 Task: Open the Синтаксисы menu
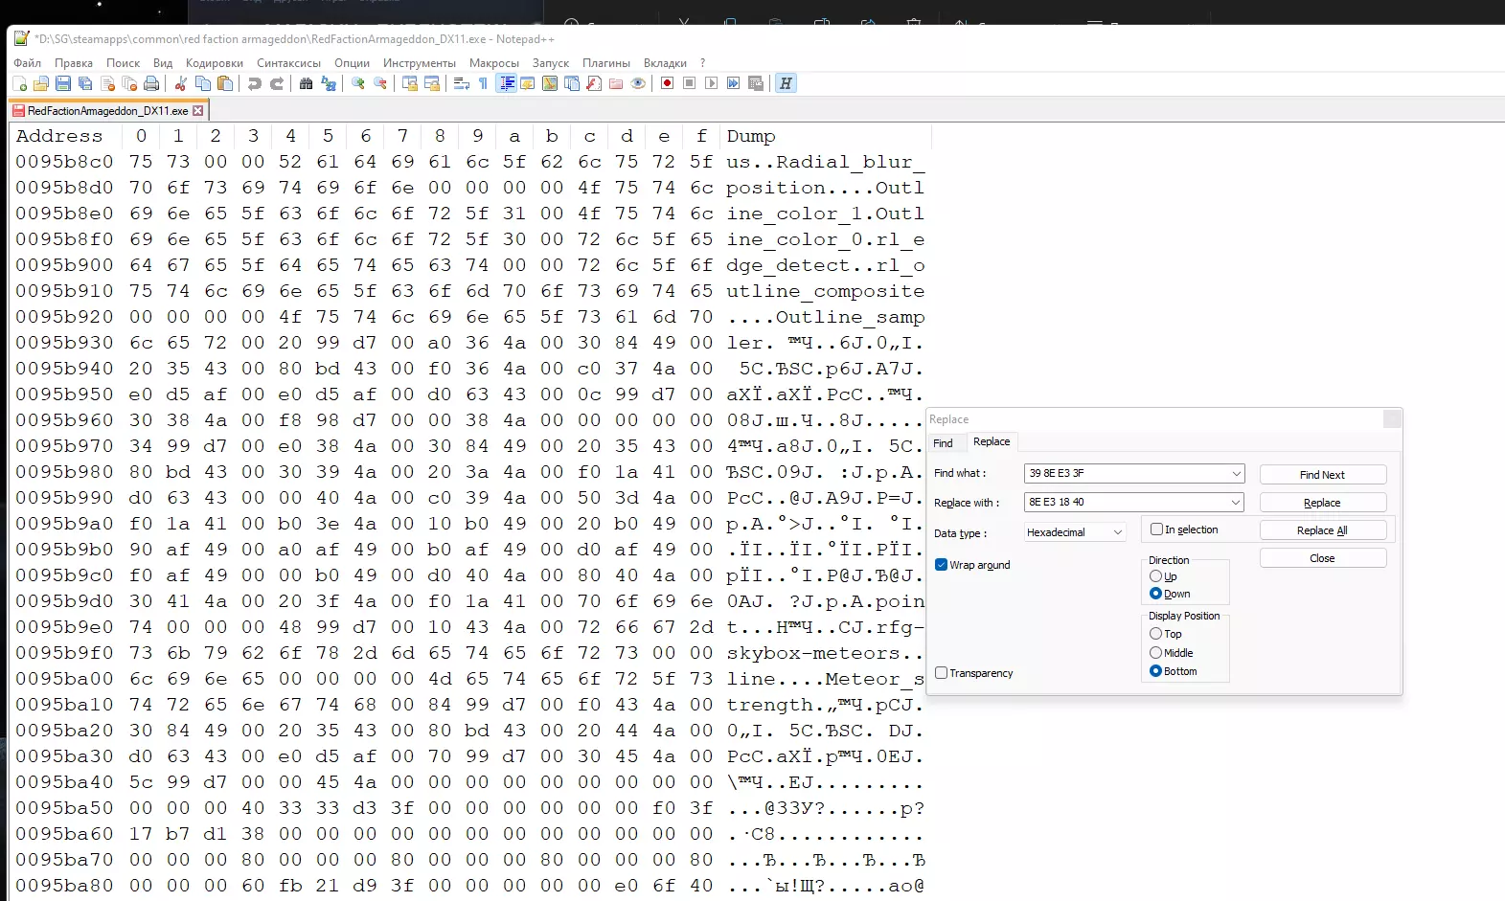click(288, 63)
